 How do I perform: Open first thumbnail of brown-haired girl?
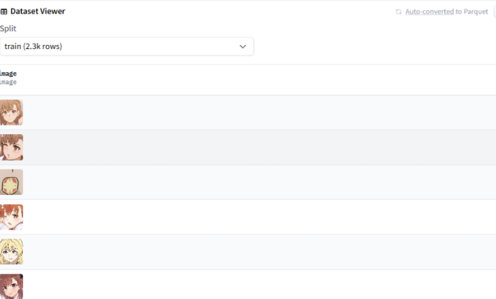coord(11,112)
